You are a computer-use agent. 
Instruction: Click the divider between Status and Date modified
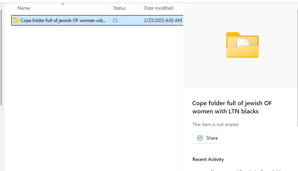(x=141, y=8)
